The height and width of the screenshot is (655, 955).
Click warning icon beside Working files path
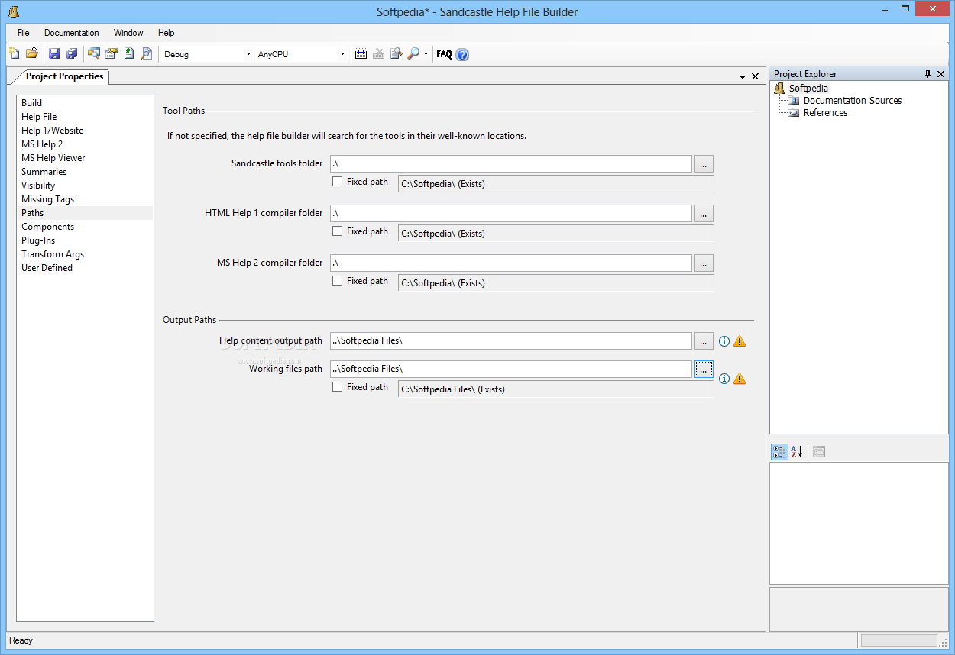(740, 379)
